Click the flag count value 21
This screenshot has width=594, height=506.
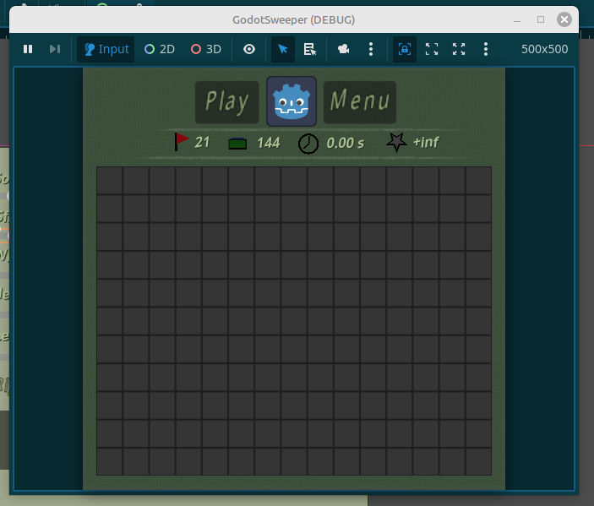click(202, 143)
